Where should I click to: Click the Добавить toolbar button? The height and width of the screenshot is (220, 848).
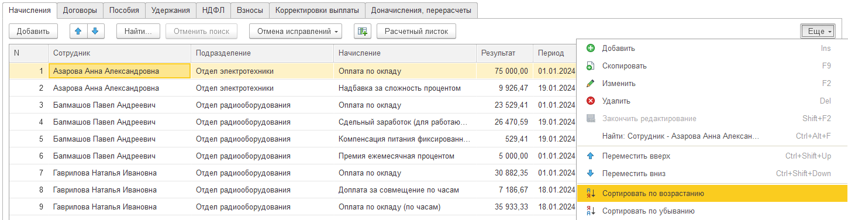[33, 31]
